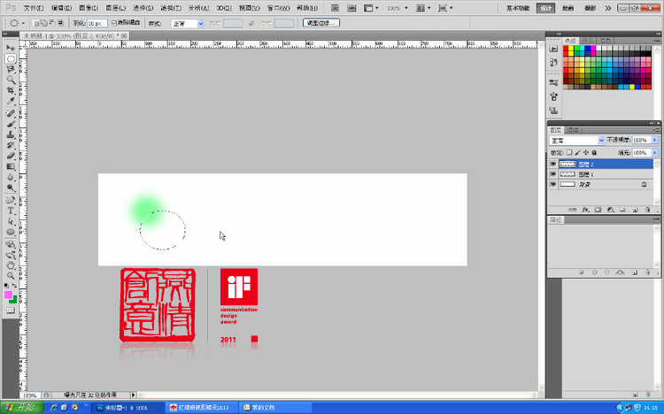Select the Clone Stamp tool
The height and width of the screenshot is (414, 664).
[11, 134]
